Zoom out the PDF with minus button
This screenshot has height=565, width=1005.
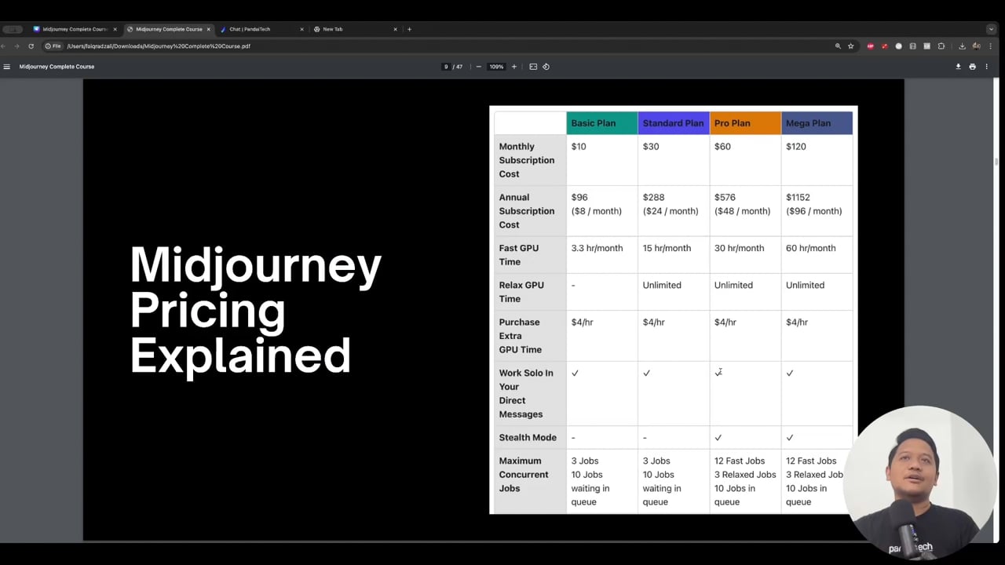click(478, 67)
